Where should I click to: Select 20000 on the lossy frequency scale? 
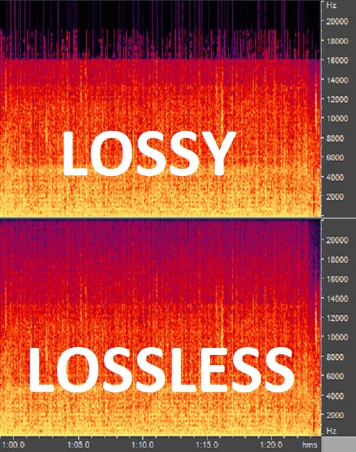pyautogui.click(x=337, y=21)
